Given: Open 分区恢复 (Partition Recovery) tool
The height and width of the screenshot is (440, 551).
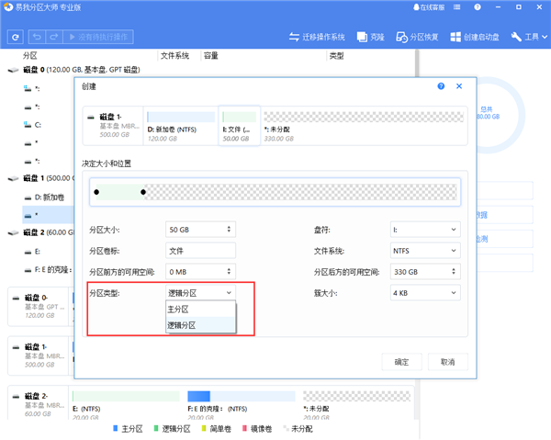Looking at the screenshot, I should click(x=417, y=38).
